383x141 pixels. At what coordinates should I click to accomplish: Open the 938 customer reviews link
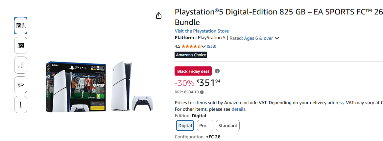(211, 46)
